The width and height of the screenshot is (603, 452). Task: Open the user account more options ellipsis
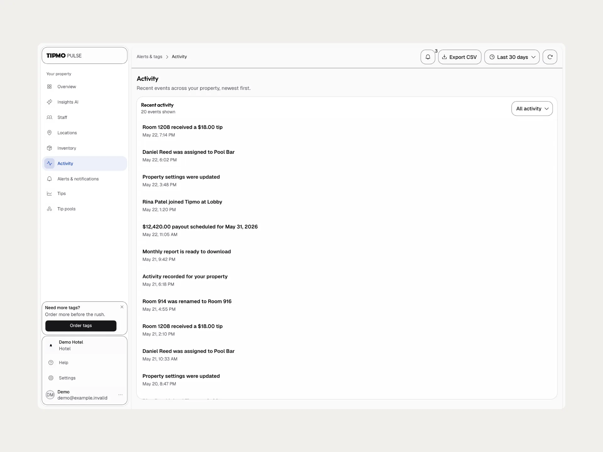pos(120,395)
